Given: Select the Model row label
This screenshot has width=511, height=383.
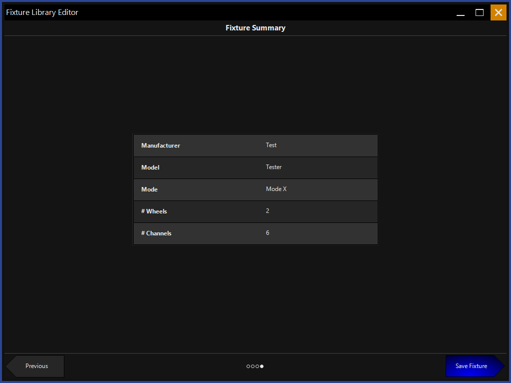Looking at the screenshot, I should (x=150, y=168).
